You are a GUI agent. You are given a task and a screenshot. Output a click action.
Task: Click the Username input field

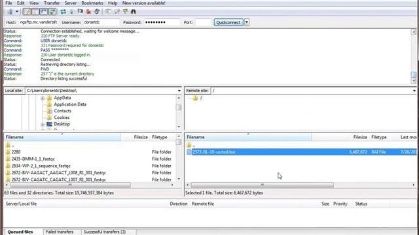tap(101, 22)
